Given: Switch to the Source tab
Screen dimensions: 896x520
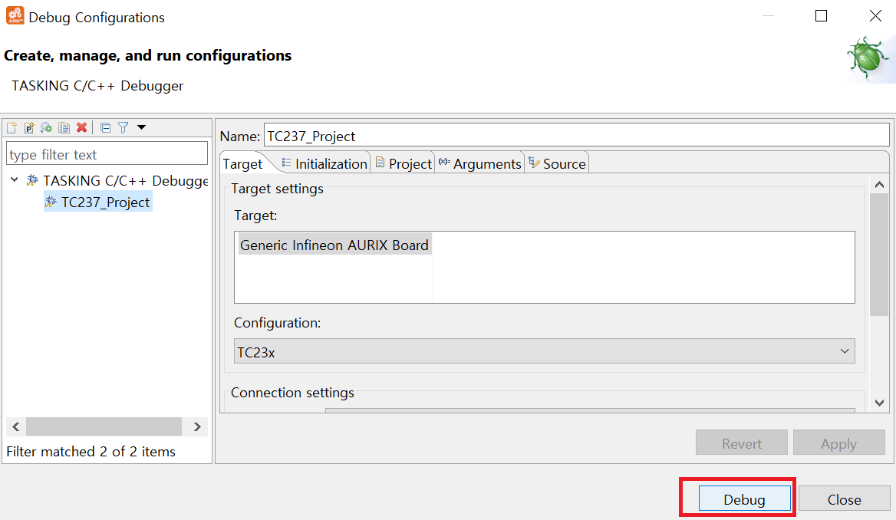Looking at the screenshot, I should tap(557, 164).
